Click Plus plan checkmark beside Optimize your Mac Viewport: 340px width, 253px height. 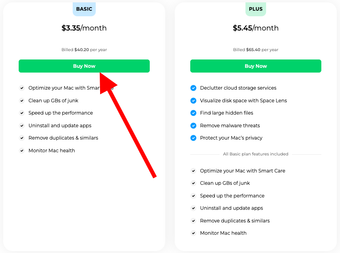[x=193, y=171]
